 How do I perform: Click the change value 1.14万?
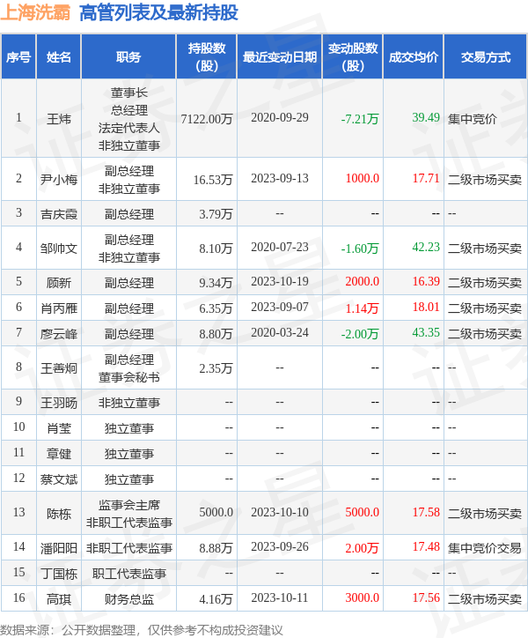(x=363, y=308)
